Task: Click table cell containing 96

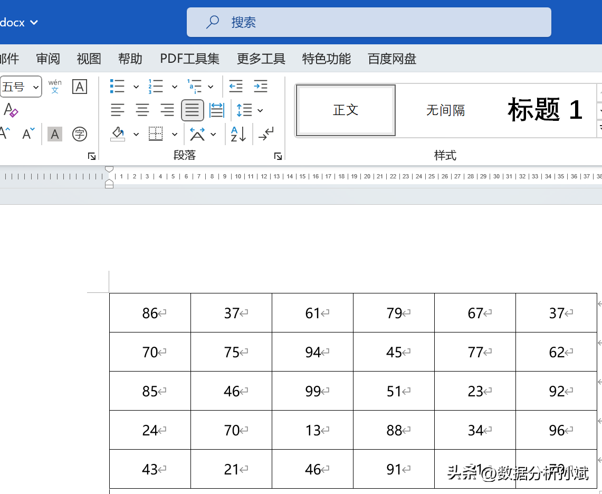Action: (x=557, y=430)
